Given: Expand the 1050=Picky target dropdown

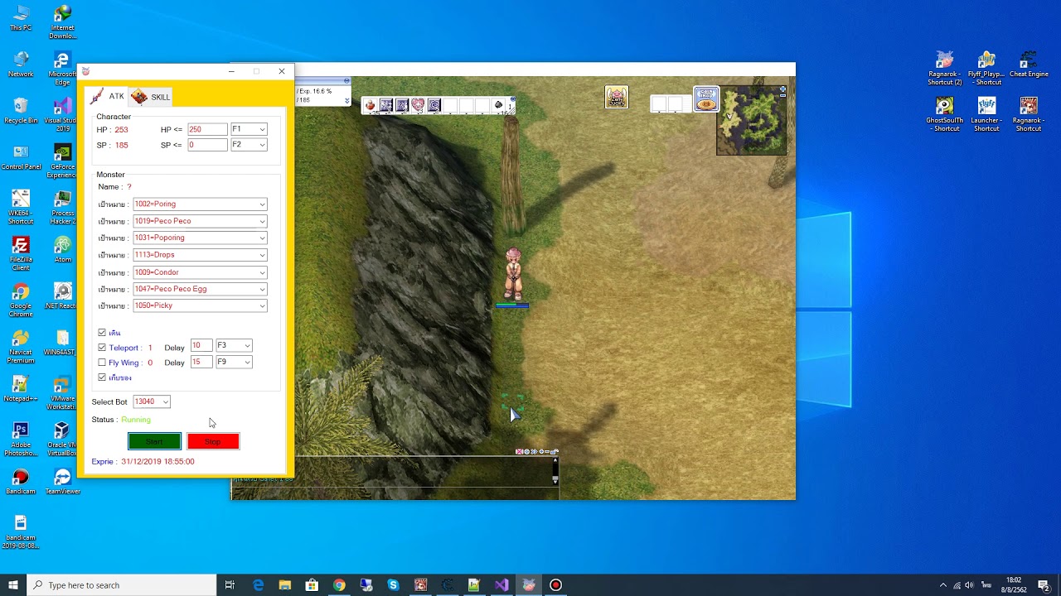Looking at the screenshot, I should tap(200, 306).
